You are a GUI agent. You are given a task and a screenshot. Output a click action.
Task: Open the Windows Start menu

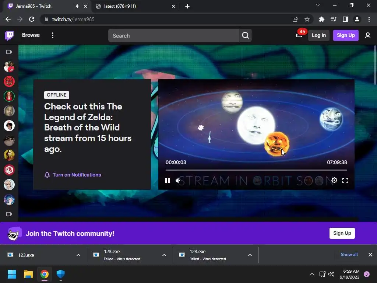coord(12,274)
